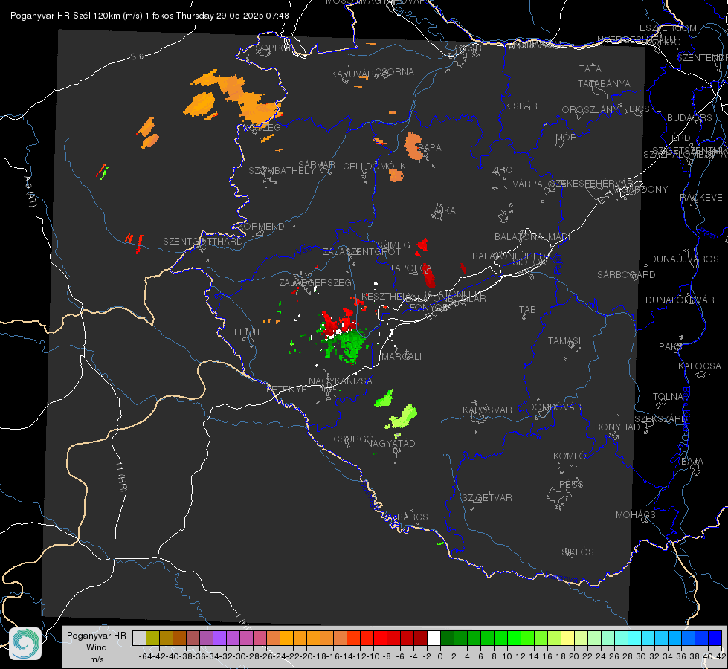Click the SÁRBOGÁRD city label

(x=626, y=275)
